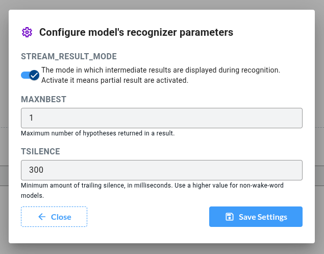Click the STREAM_RESULT_MODE label

69,56
